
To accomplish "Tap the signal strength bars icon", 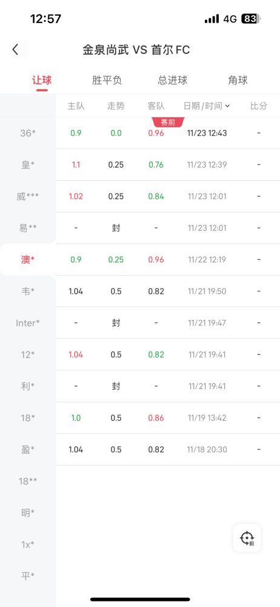I will pyautogui.click(x=212, y=19).
